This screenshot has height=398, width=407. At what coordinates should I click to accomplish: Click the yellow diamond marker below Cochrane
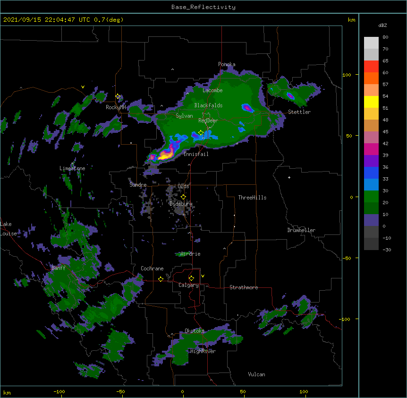point(161,279)
